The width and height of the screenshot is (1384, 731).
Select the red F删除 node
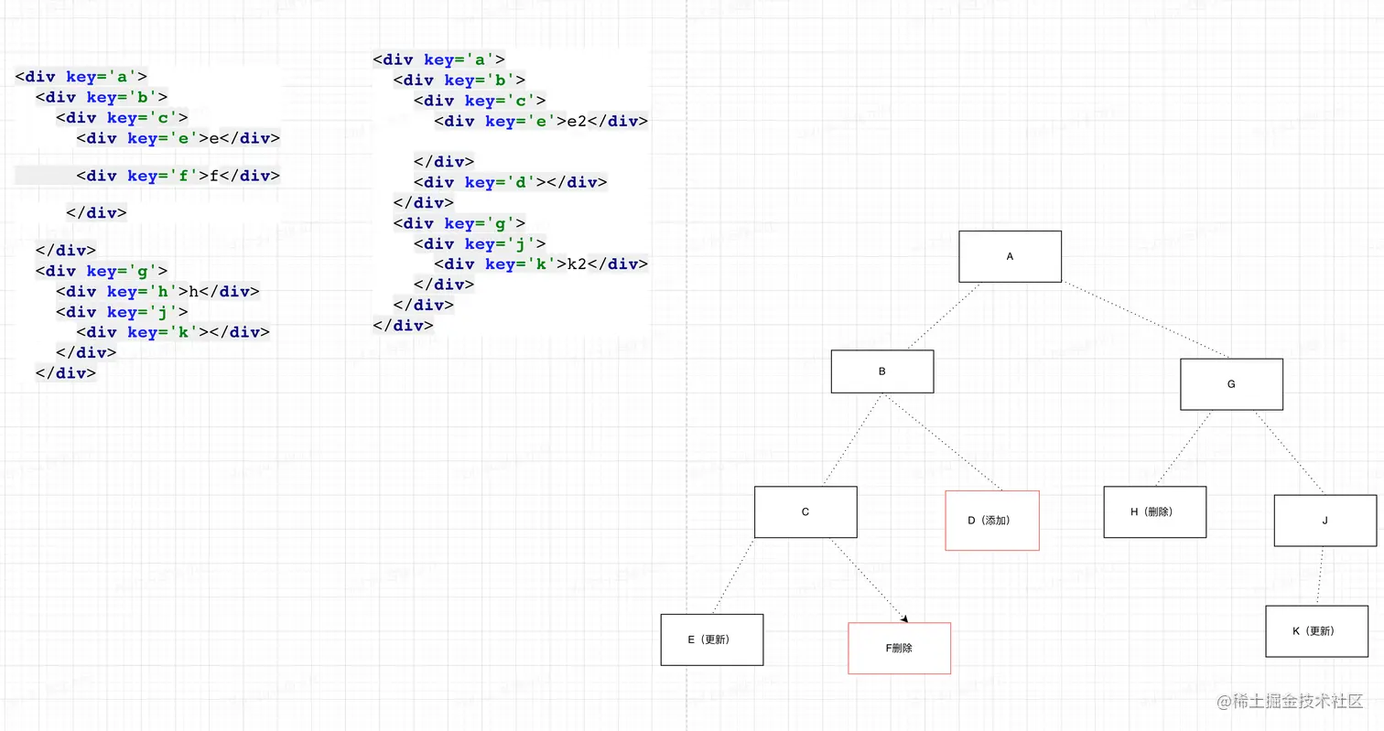[x=899, y=648]
